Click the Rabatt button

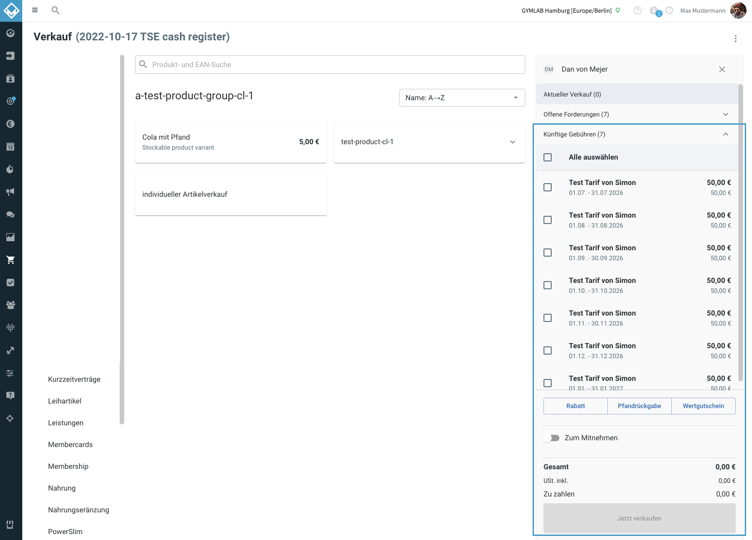(x=575, y=406)
